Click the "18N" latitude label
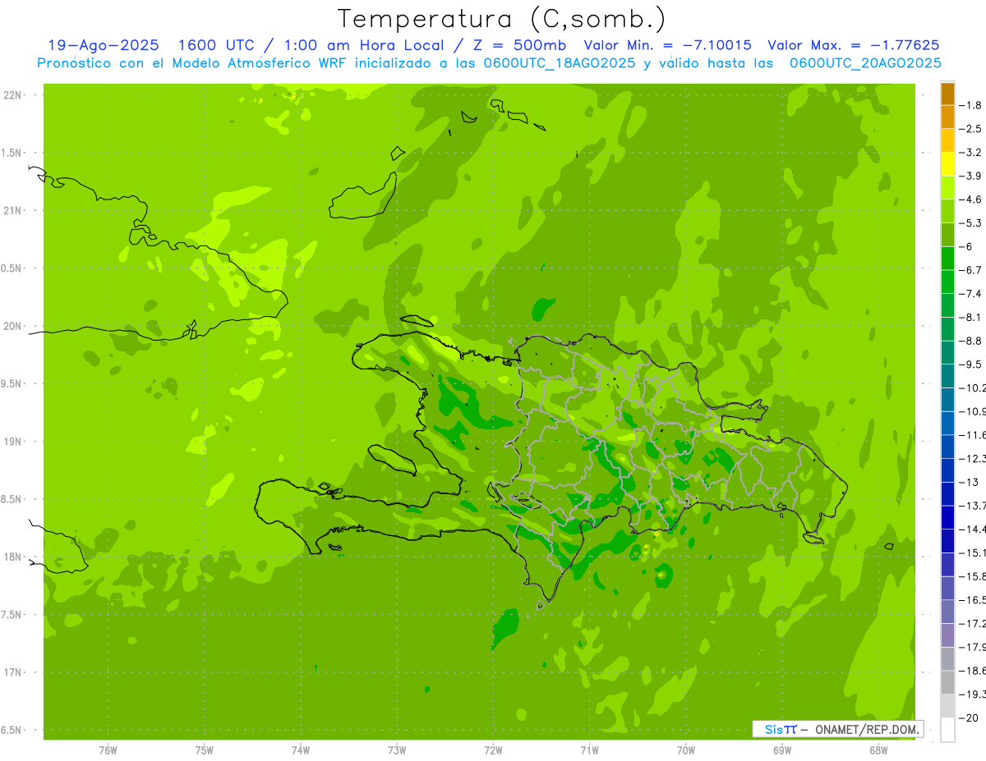The height and width of the screenshot is (761, 986). point(12,557)
